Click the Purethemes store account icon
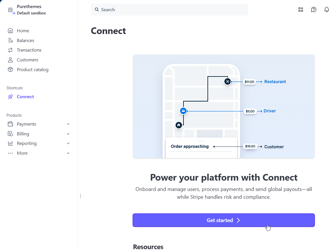 [11, 10]
